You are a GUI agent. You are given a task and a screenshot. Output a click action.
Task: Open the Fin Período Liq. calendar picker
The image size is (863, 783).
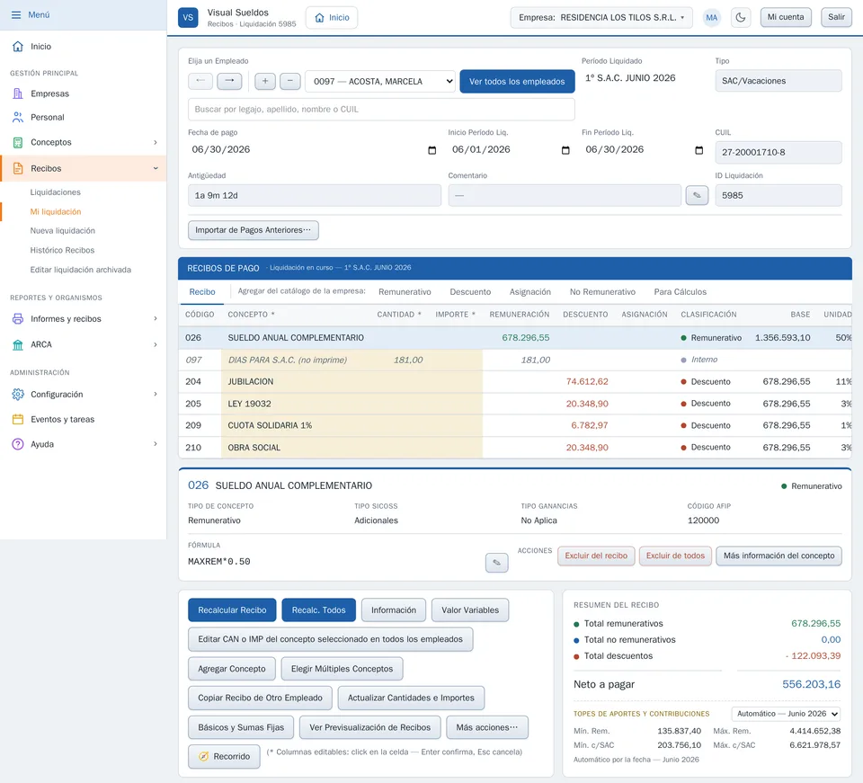click(x=699, y=150)
